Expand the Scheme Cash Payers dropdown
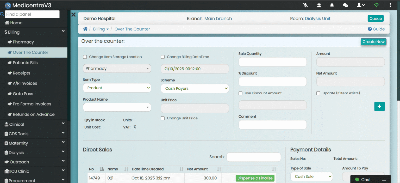Viewport: 400px width, 183px height. [195, 88]
